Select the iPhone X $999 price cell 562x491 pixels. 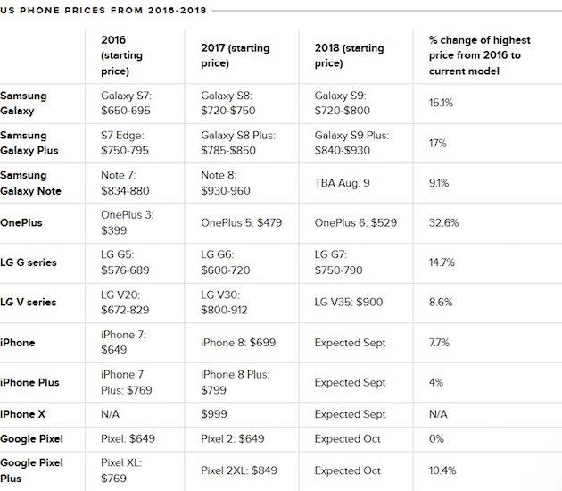pos(213,414)
